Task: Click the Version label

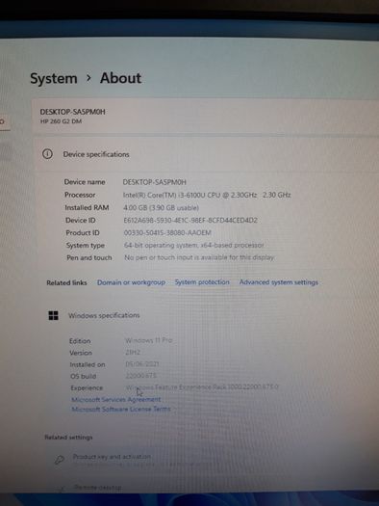Action: [81, 353]
